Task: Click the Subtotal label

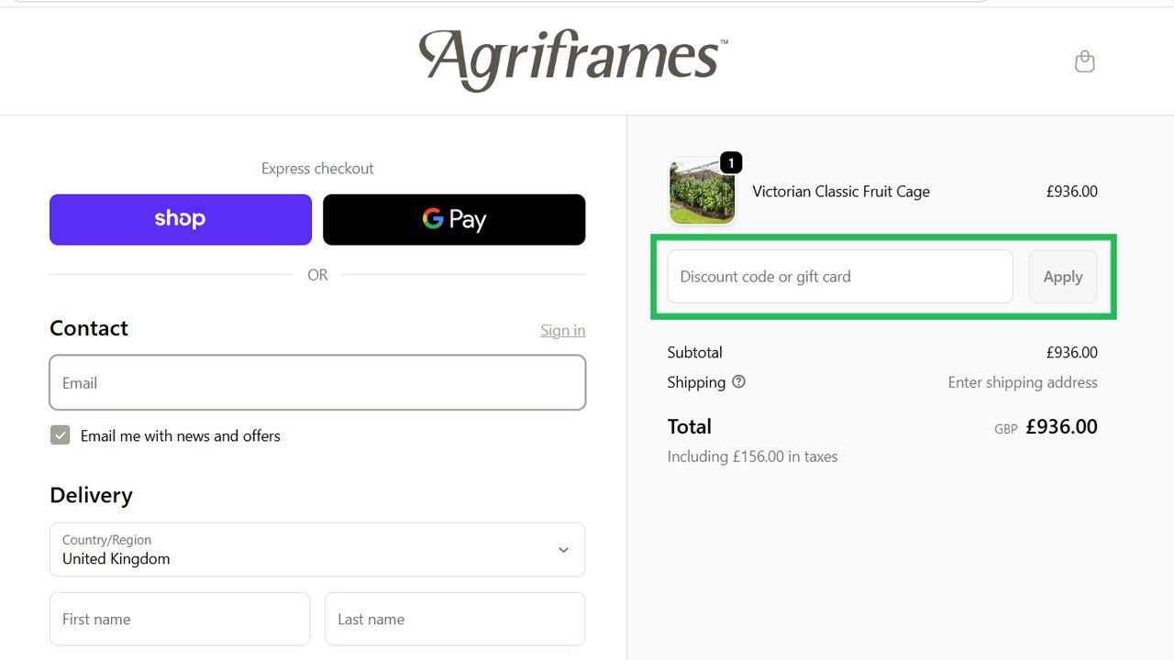Action: [x=694, y=352]
